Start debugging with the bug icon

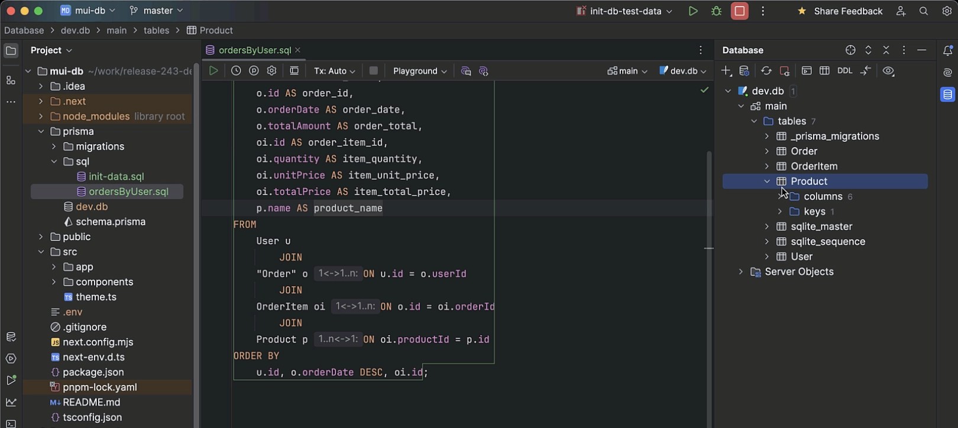(x=716, y=11)
